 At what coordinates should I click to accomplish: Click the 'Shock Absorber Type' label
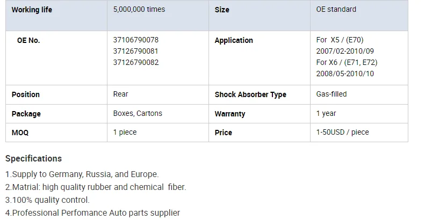250,94
